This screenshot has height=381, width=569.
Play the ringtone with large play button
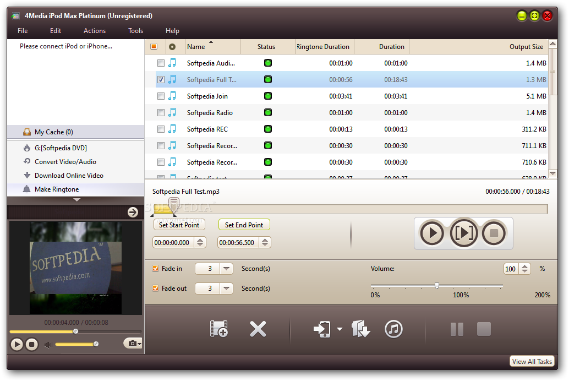pyautogui.click(x=432, y=233)
